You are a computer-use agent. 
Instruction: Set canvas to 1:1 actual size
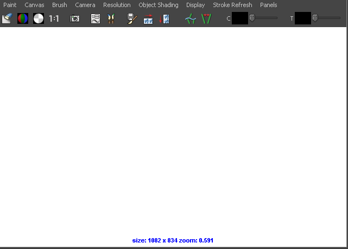tap(54, 18)
